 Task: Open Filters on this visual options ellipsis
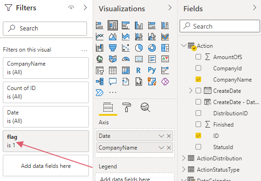(x=84, y=50)
